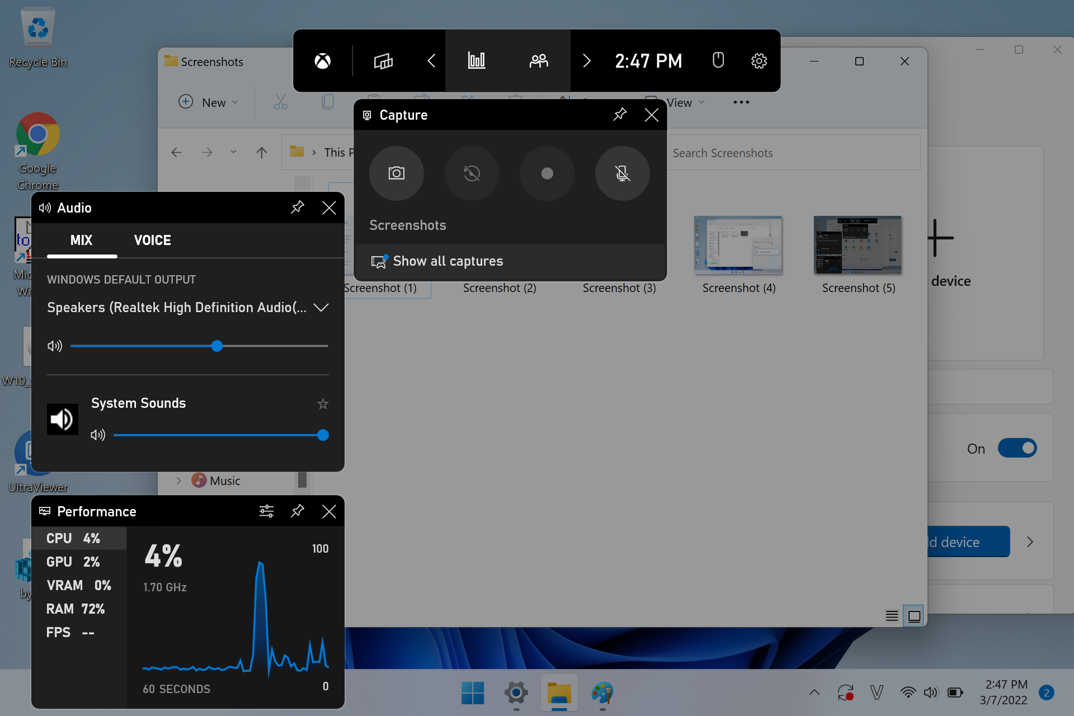
Task: Click the New button in File Explorer
Action: coord(209,102)
